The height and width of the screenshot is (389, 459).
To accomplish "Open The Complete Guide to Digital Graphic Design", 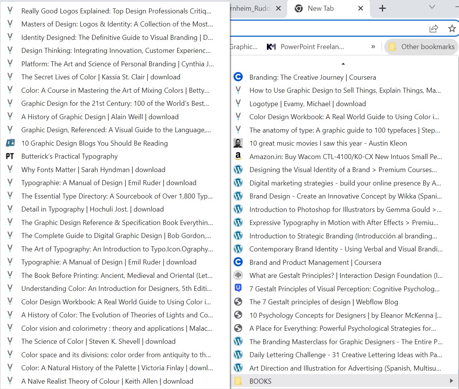I will 115,235.
